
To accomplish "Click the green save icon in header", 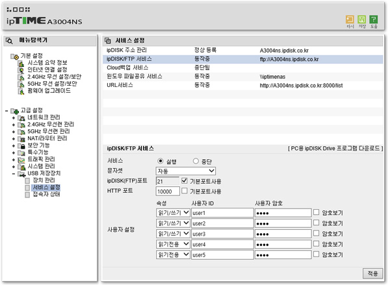I will point(361,19).
